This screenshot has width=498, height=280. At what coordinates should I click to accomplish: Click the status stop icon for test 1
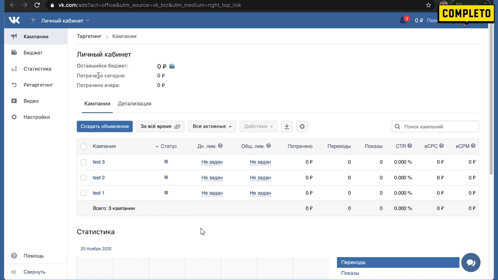(x=166, y=193)
